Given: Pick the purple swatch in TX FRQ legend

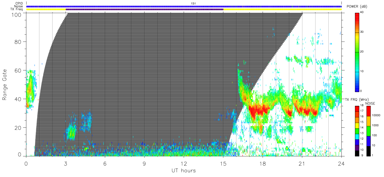Looking at the screenshot, I should [x=357, y=147].
